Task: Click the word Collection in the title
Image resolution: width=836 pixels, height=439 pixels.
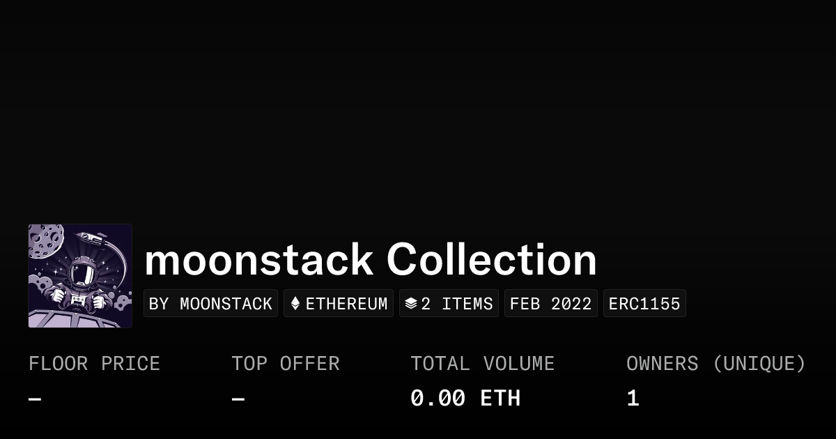Action: [492, 260]
